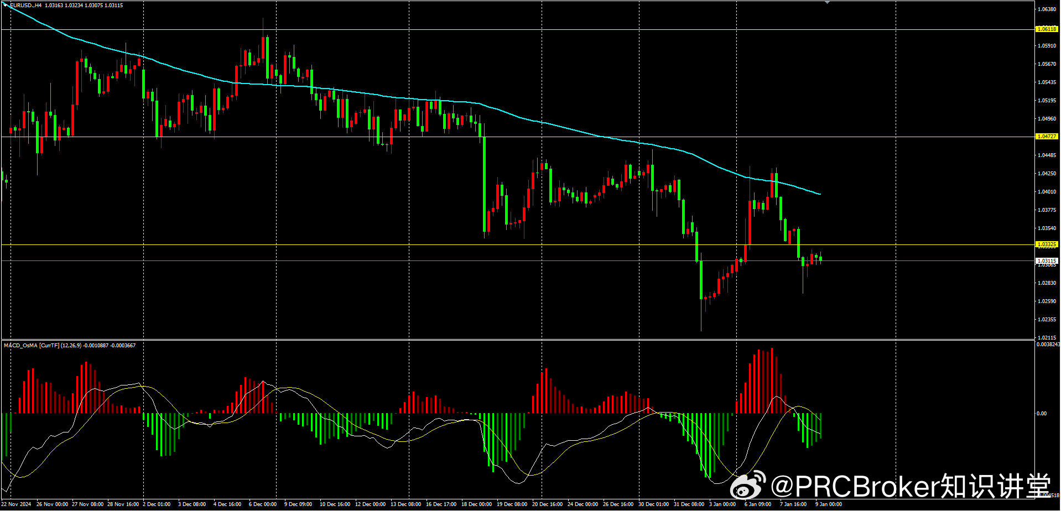Image resolution: width=1061 pixels, height=511 pixels.
Task: Click the 1.02355 value on price scale
Action: tap(1047, 320)
